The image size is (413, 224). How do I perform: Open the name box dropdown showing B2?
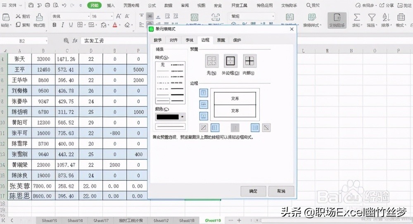(46, 41)
